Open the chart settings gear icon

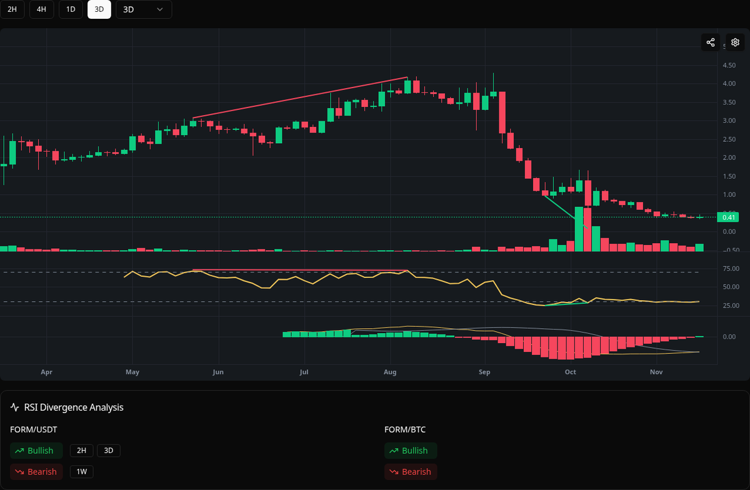[735, 42]
